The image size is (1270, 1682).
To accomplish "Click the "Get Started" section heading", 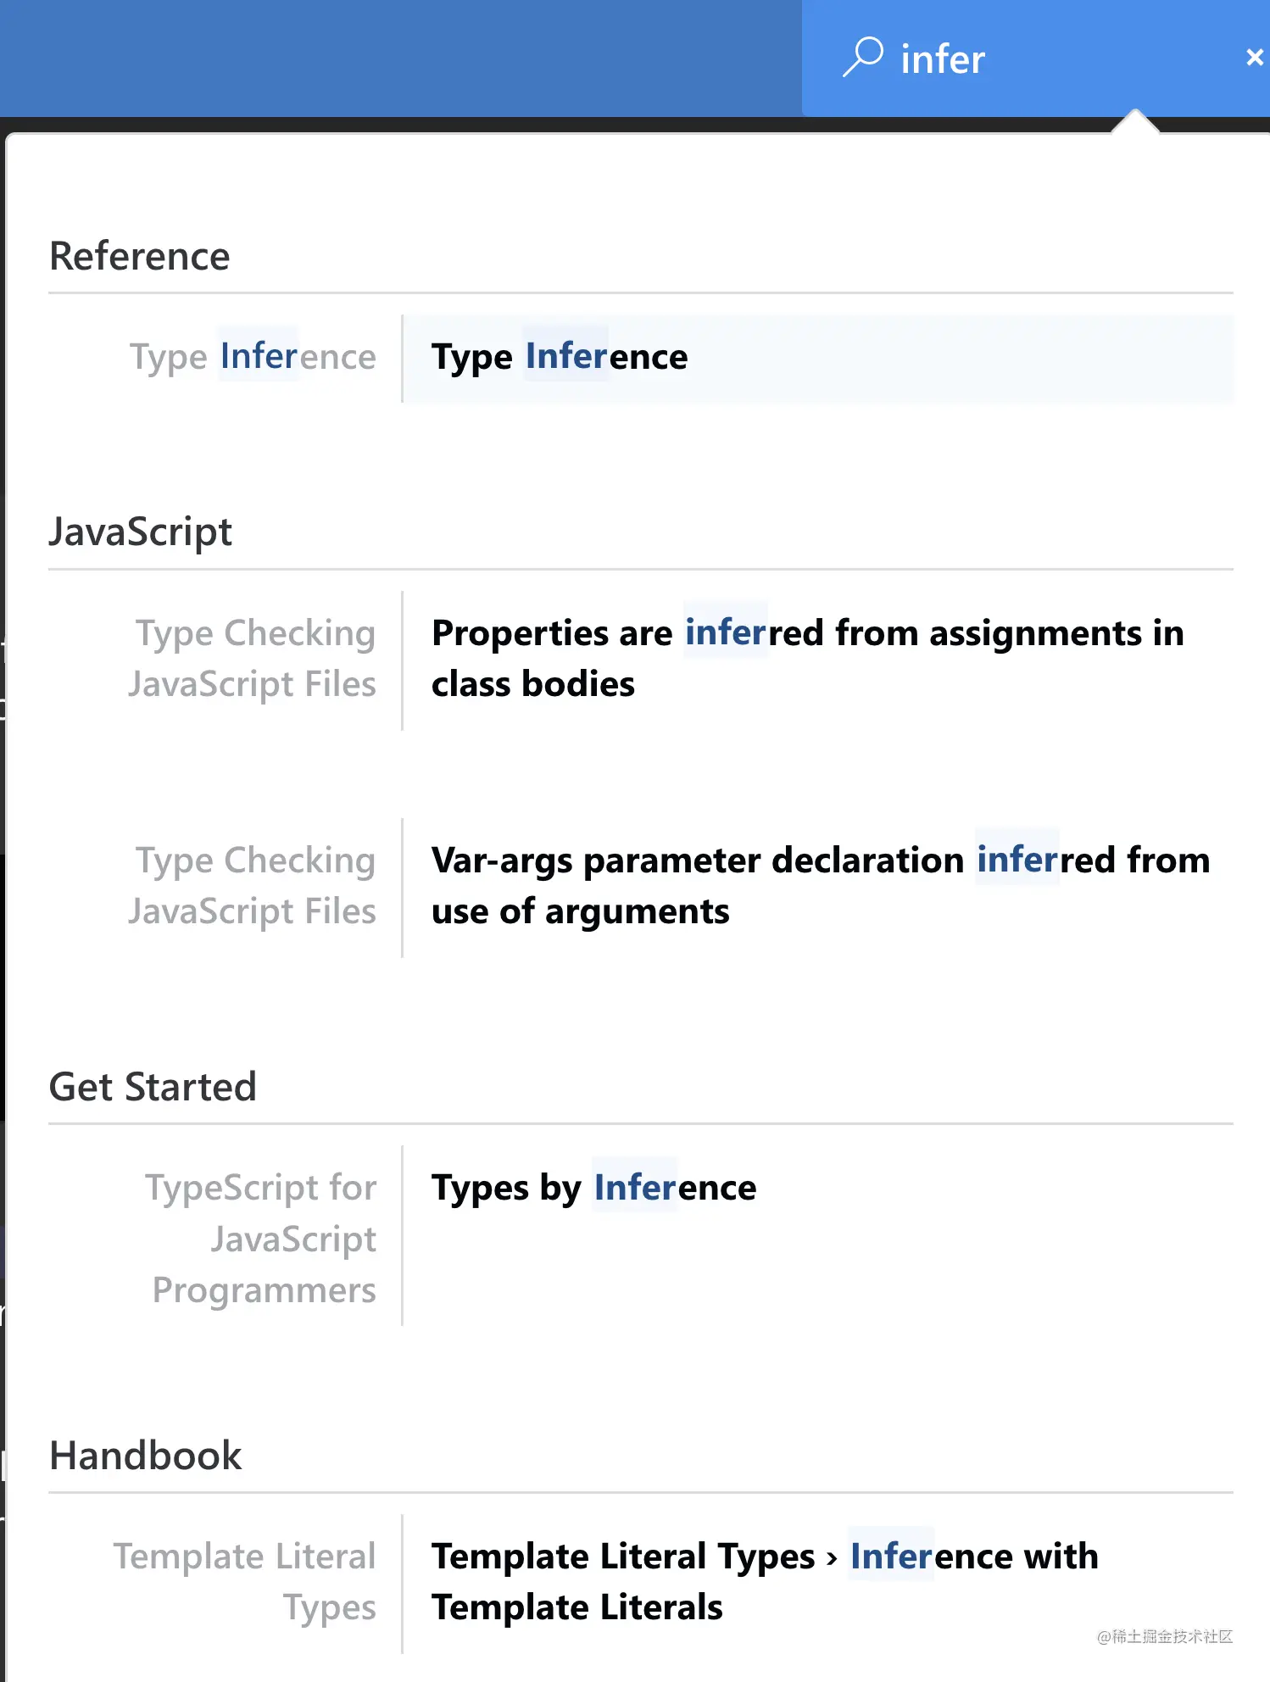I will (153, 1087).
